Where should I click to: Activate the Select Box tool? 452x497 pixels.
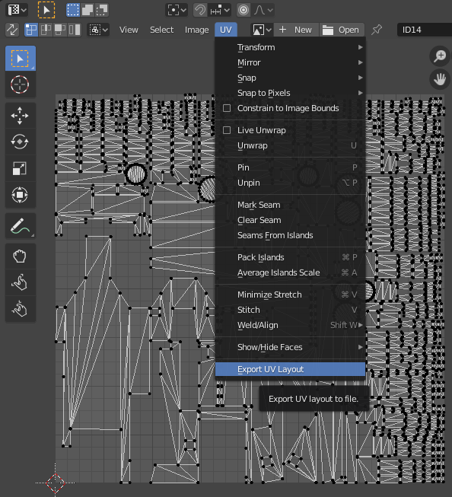pos(21,59)
